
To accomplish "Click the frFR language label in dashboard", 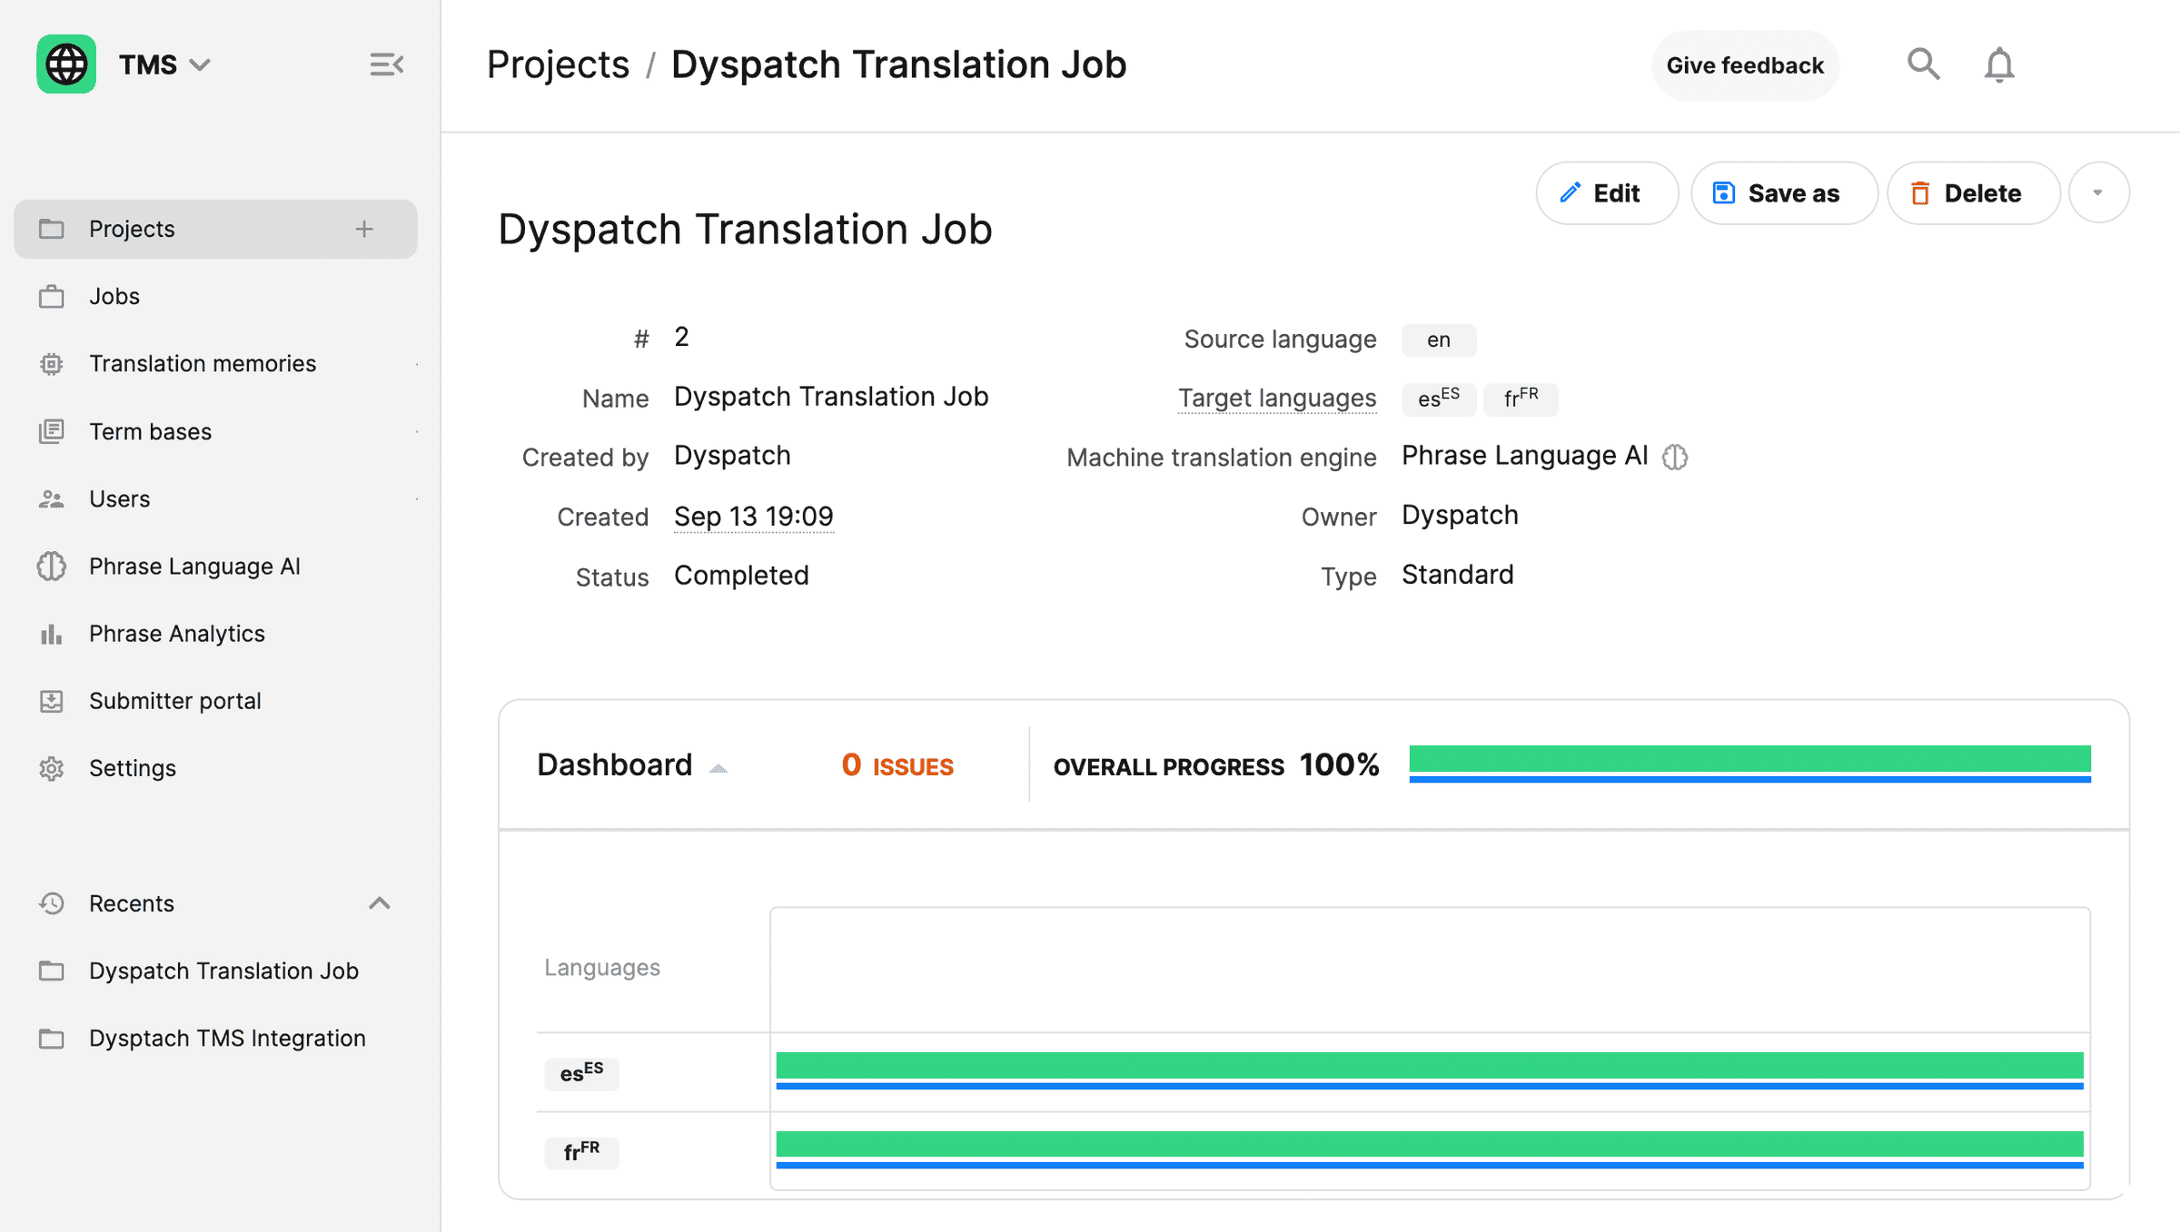I will (x=581, y=1152).
